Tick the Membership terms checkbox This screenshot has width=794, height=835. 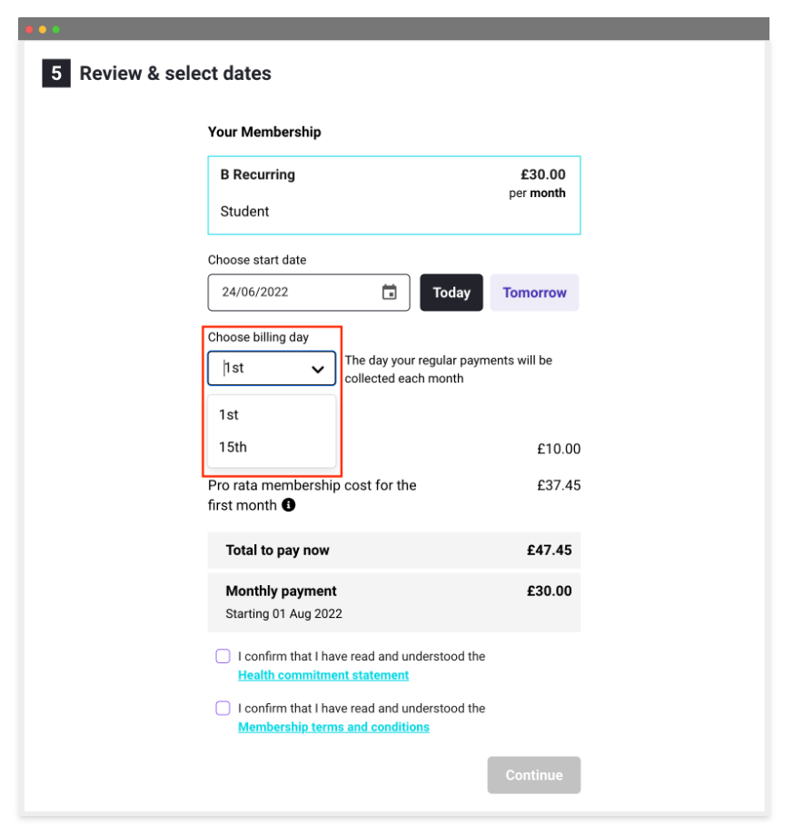(x=223, y=709)
